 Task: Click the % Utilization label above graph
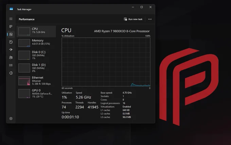tap(68, 36)
